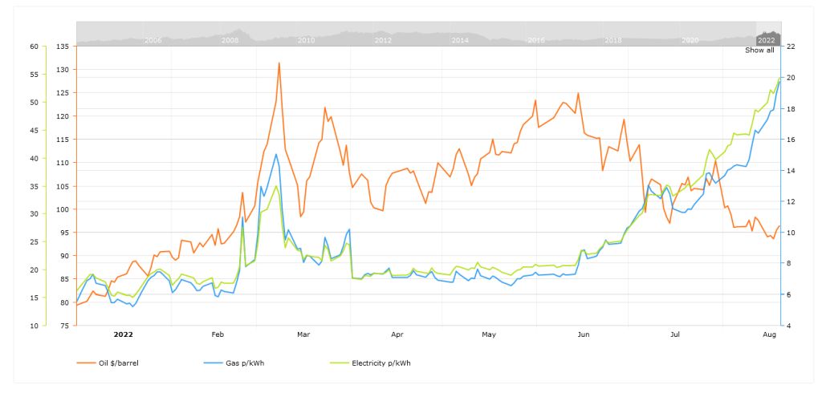Click the 100 value on the oil axis
The image size is (822, 393).
(63, 209)
